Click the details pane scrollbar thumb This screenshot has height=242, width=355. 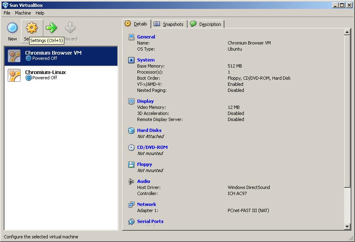[x=347, y=111]
